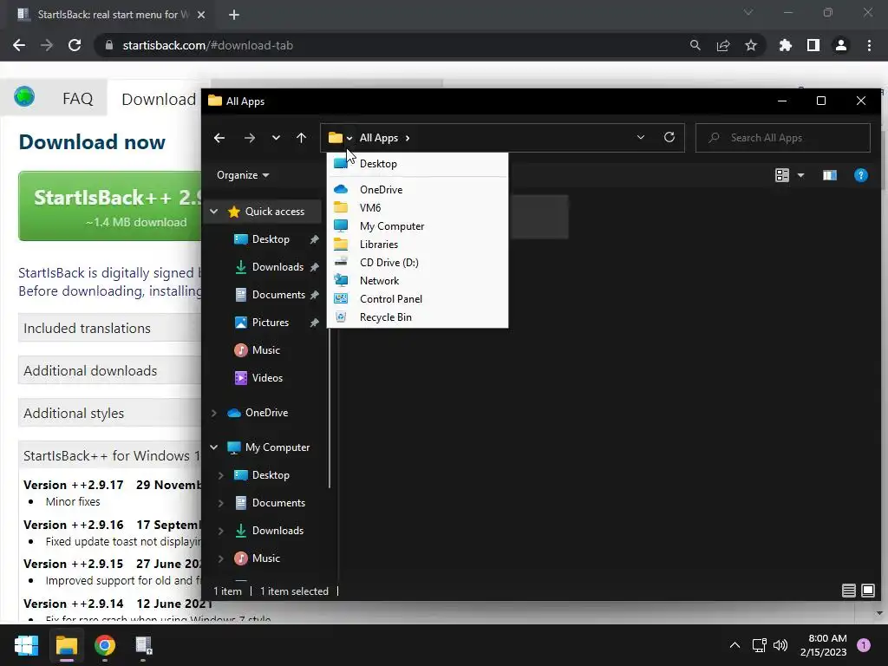The image size is (888, 666).
Task: Close the StartIsBack browser tab
Action: 201,15
